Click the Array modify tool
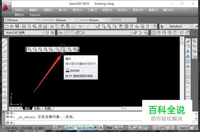Screen dimensions: 200x132 (188, 61)
